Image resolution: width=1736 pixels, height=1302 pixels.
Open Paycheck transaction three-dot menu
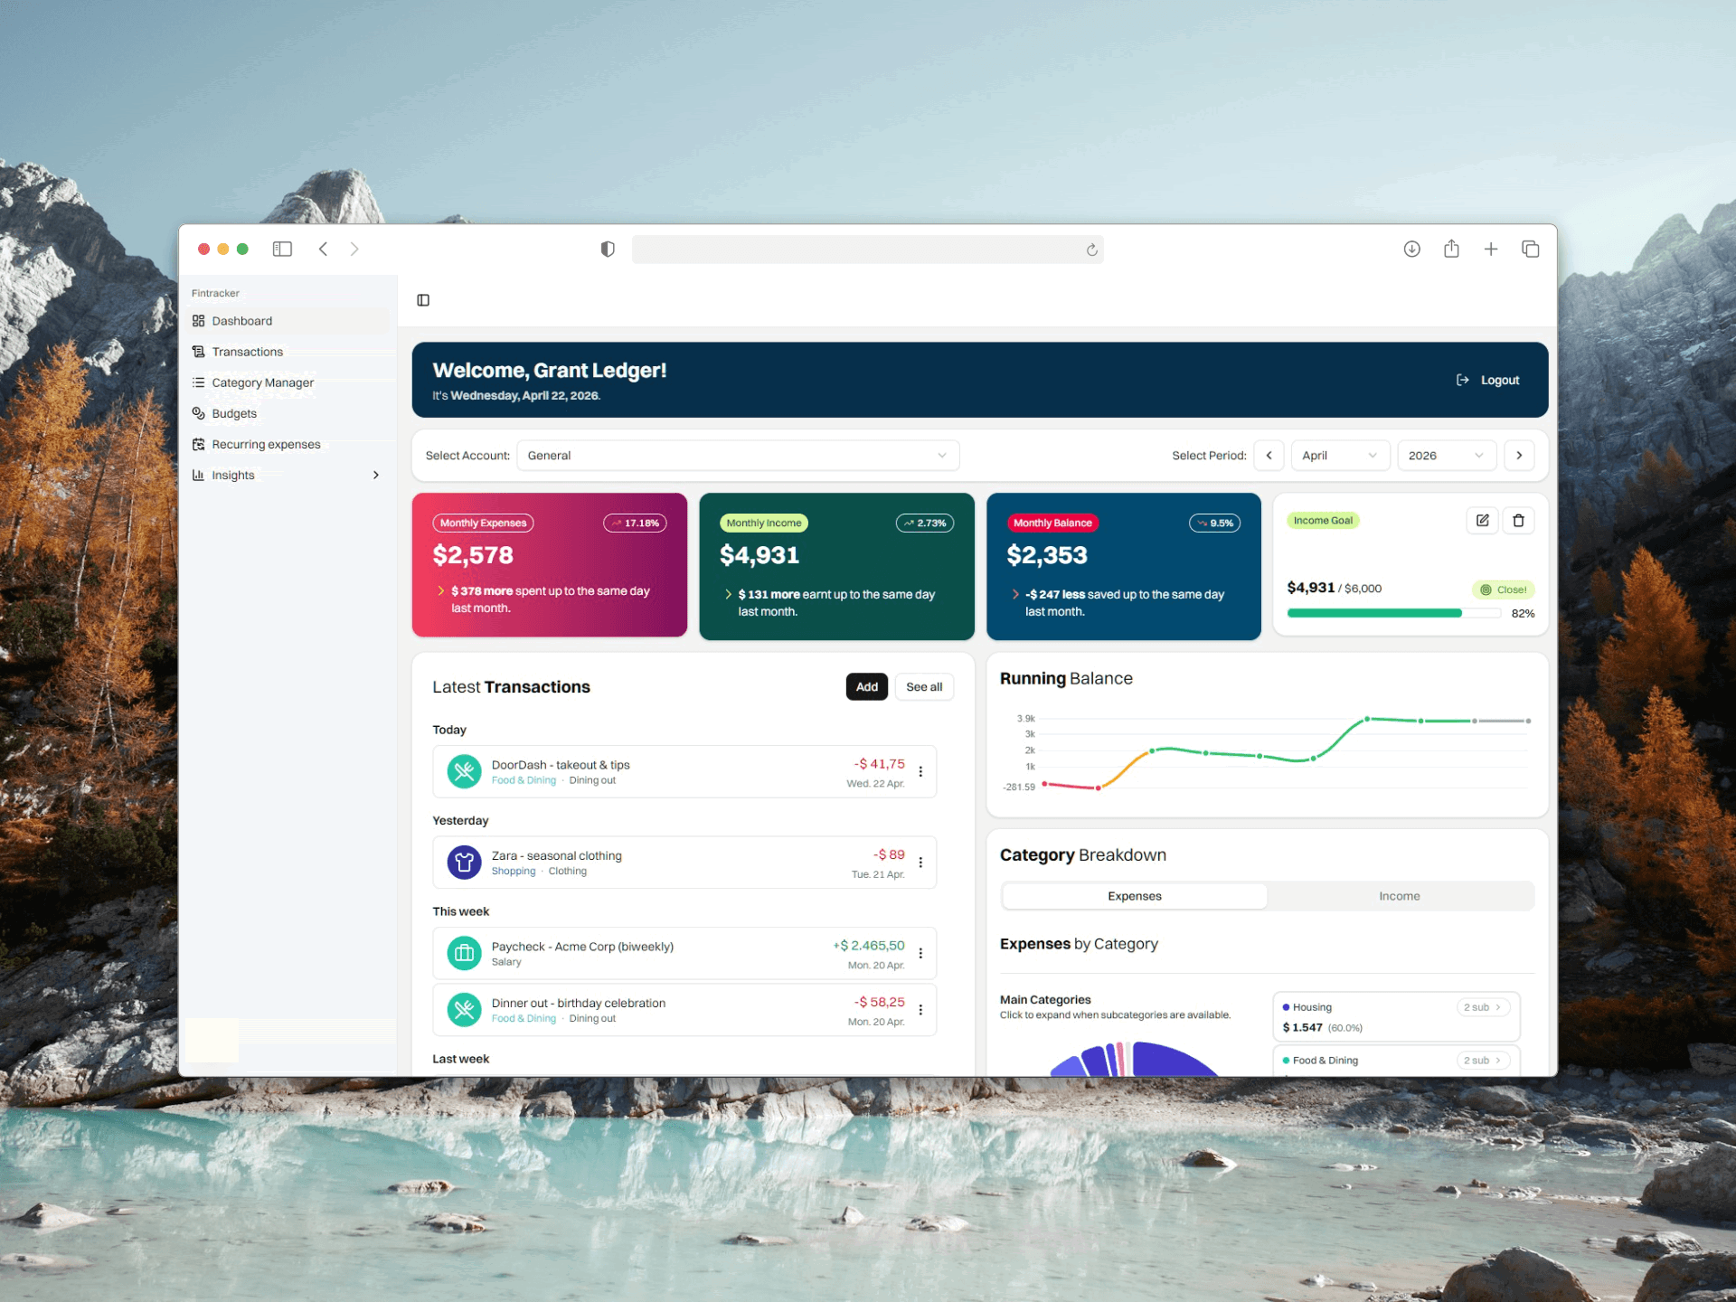click(920, 953)
